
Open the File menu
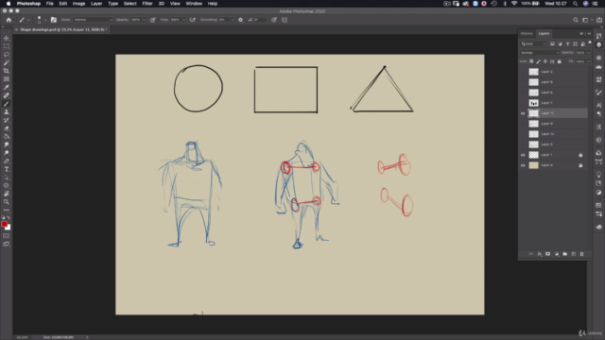pyautogui.click(x=50, y=4)
